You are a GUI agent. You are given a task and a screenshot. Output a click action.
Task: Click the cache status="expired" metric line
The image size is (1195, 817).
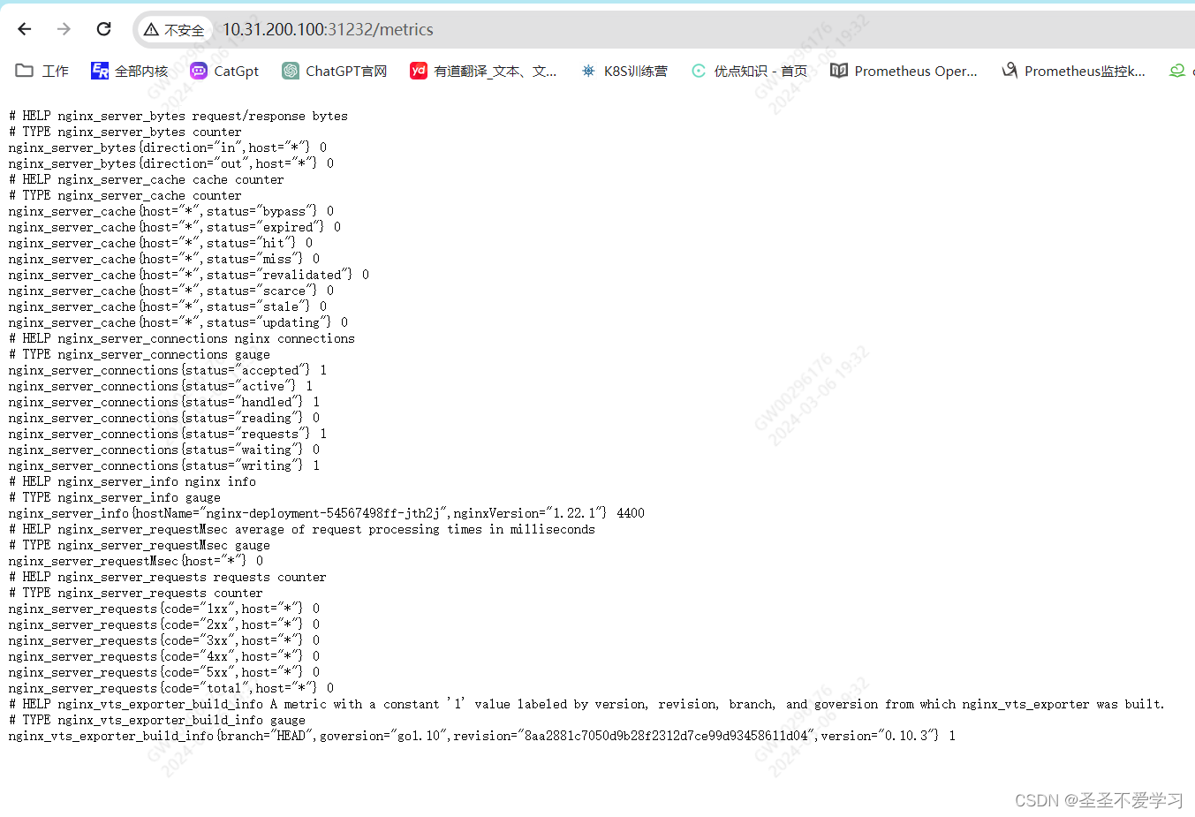(x=175, y=227)
